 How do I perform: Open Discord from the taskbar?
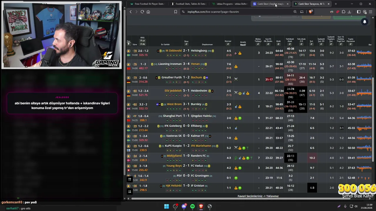coord(184,206)
